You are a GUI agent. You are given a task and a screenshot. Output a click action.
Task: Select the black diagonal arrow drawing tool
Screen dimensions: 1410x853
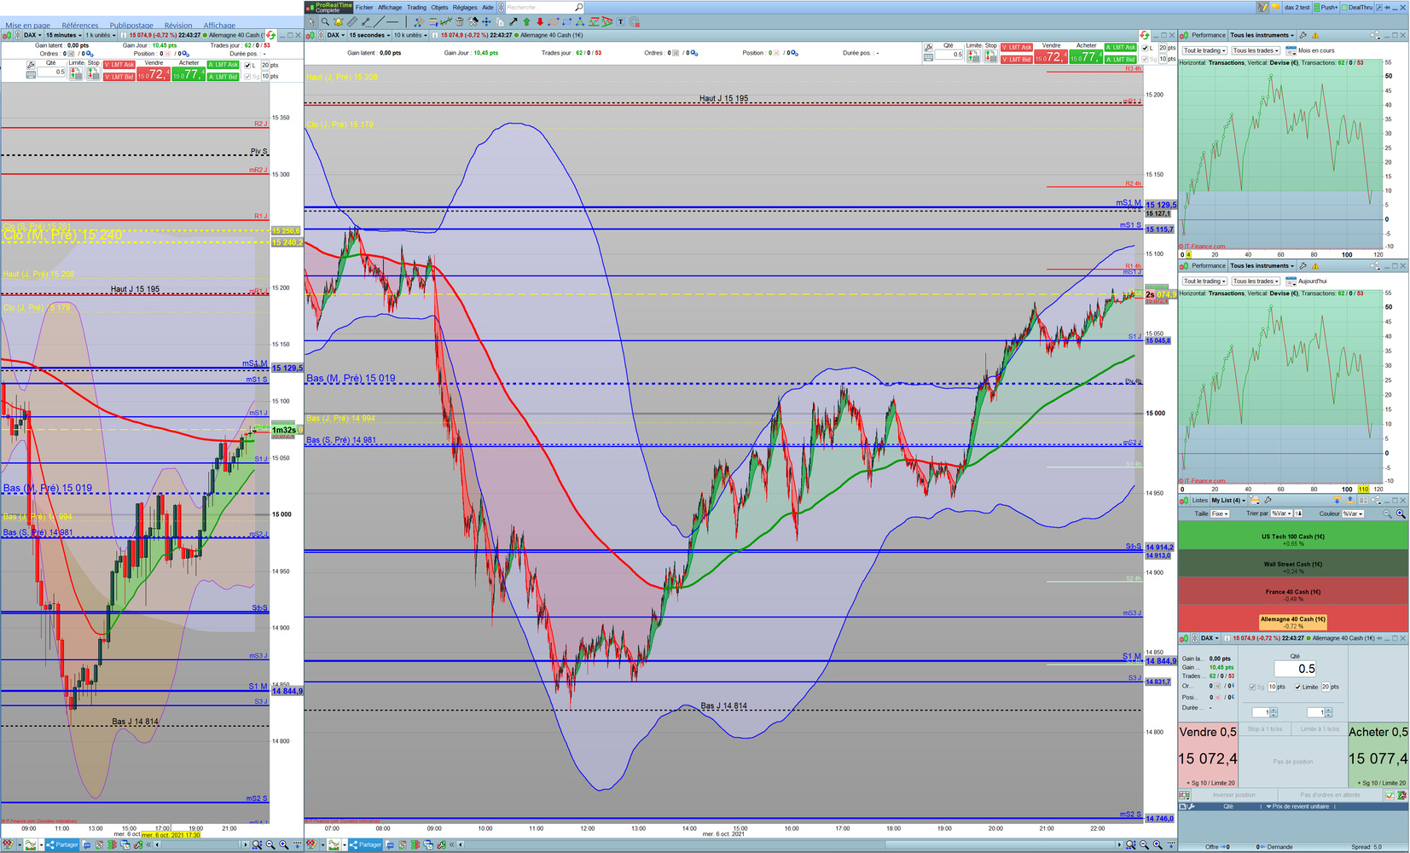pos(514,22)
